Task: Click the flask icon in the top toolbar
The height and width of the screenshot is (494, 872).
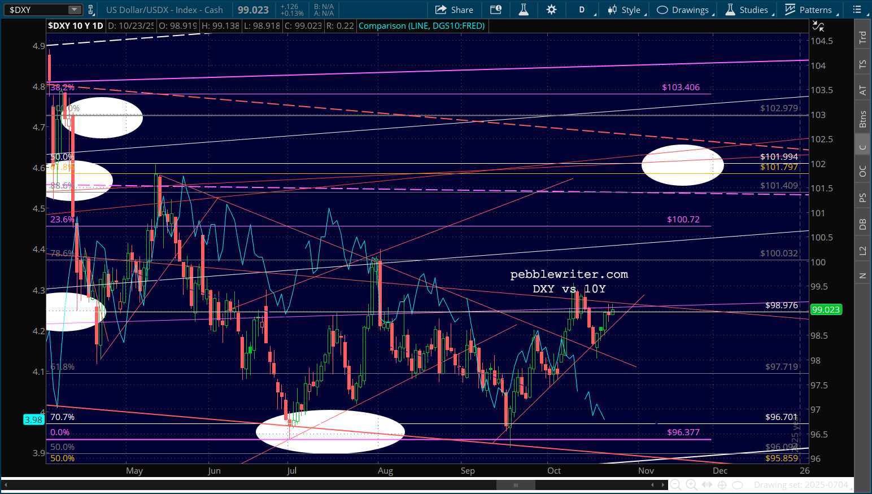Action: (x=524, y=10)
